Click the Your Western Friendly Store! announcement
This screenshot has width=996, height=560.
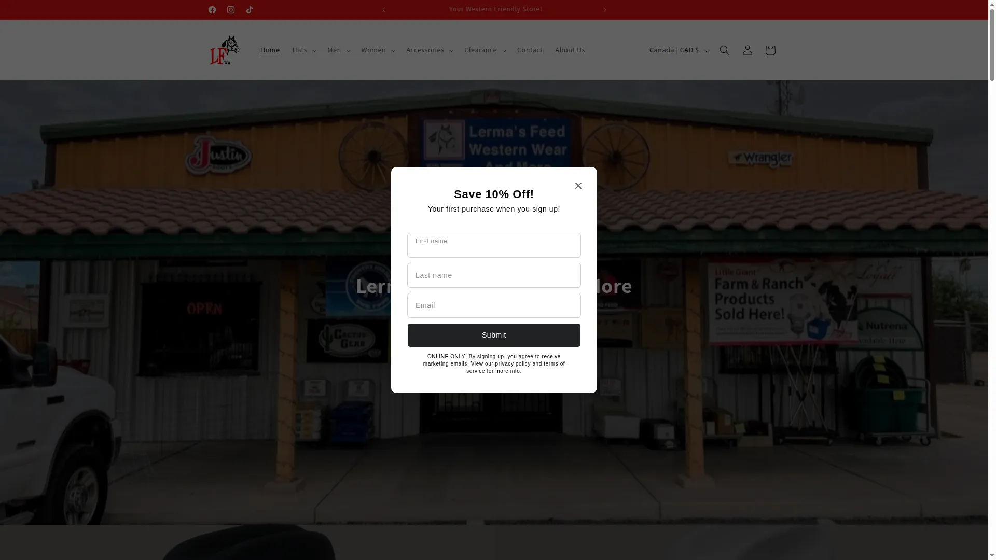495,9
